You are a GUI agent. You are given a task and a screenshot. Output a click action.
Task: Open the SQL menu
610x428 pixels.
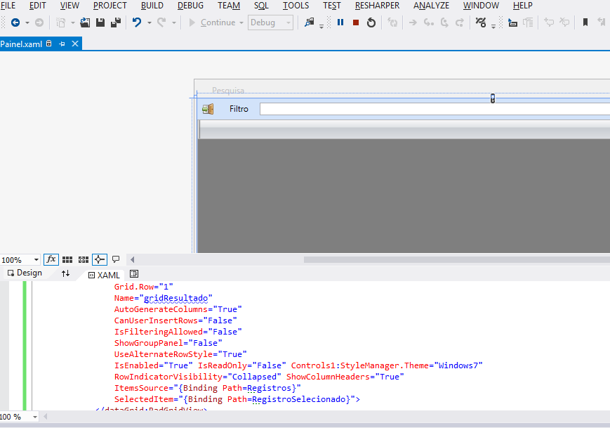point(261,6)
